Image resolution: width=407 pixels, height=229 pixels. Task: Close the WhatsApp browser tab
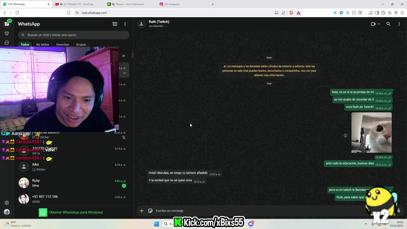[x=49, y=4]
